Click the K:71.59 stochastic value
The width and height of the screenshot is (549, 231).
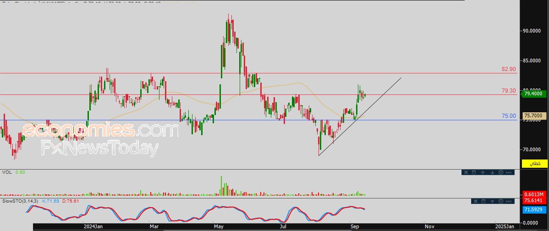51,201
